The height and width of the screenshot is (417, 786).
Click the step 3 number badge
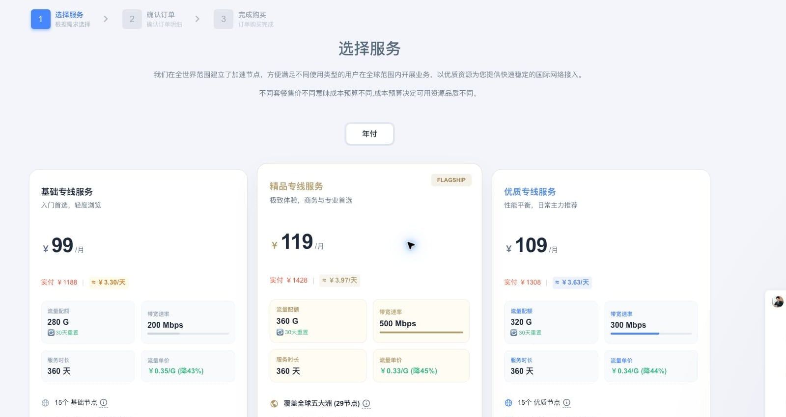[223, 19]
